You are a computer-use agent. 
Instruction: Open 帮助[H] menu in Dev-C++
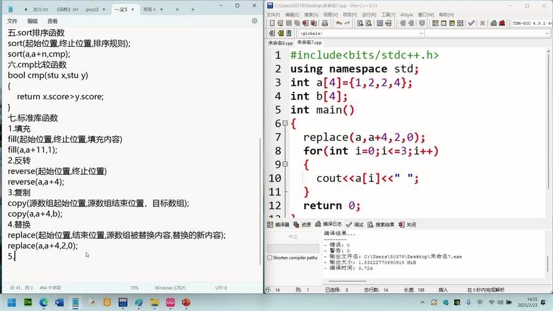[x=446, y=14]
